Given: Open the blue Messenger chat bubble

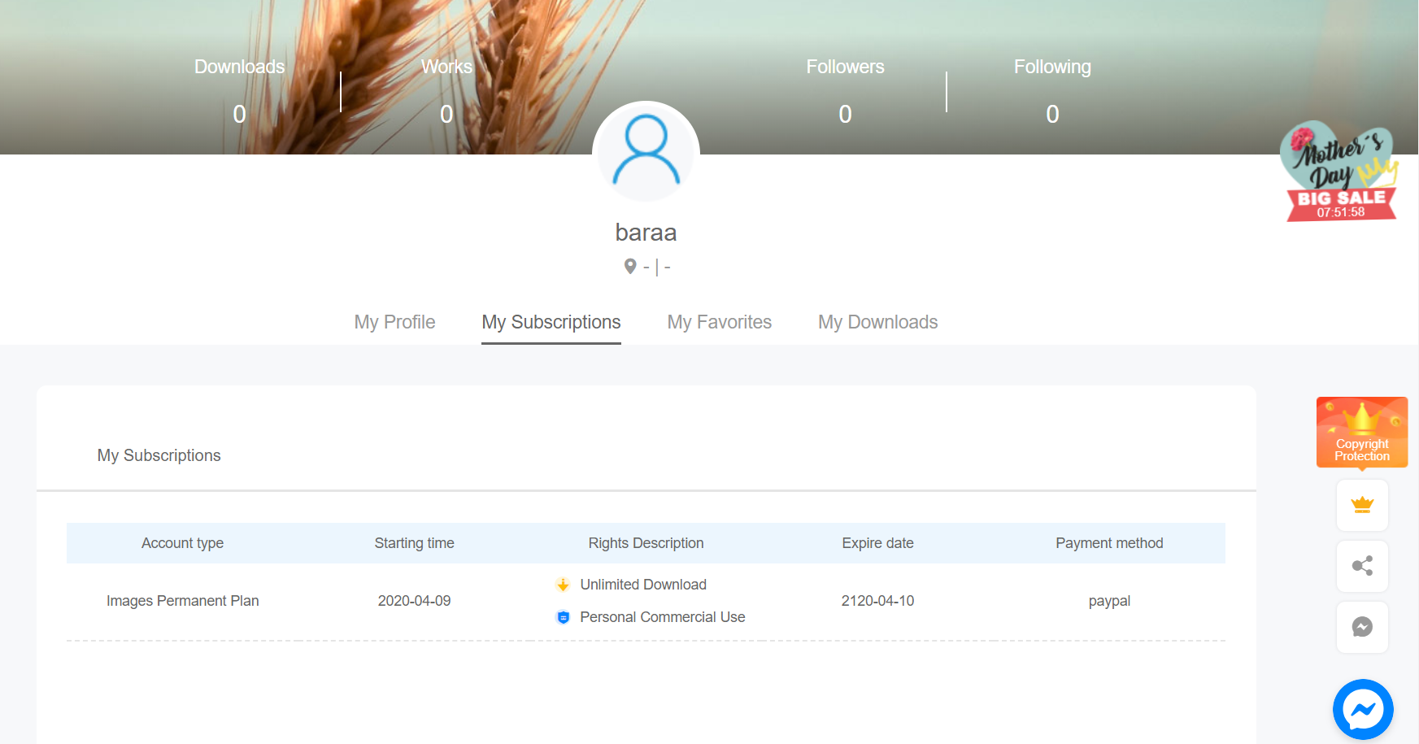Looking at the screenshot, I should pyautogui.click(x=1363, y=709).
